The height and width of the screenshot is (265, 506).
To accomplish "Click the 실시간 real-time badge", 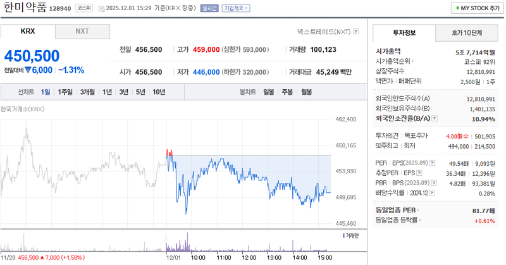I will coord(209,8).
